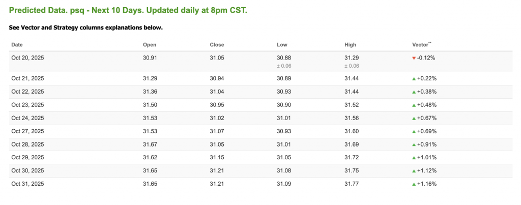Click the Open column header
The height and width of the screenshot is (205, 521).
click(x=149, y=45)
